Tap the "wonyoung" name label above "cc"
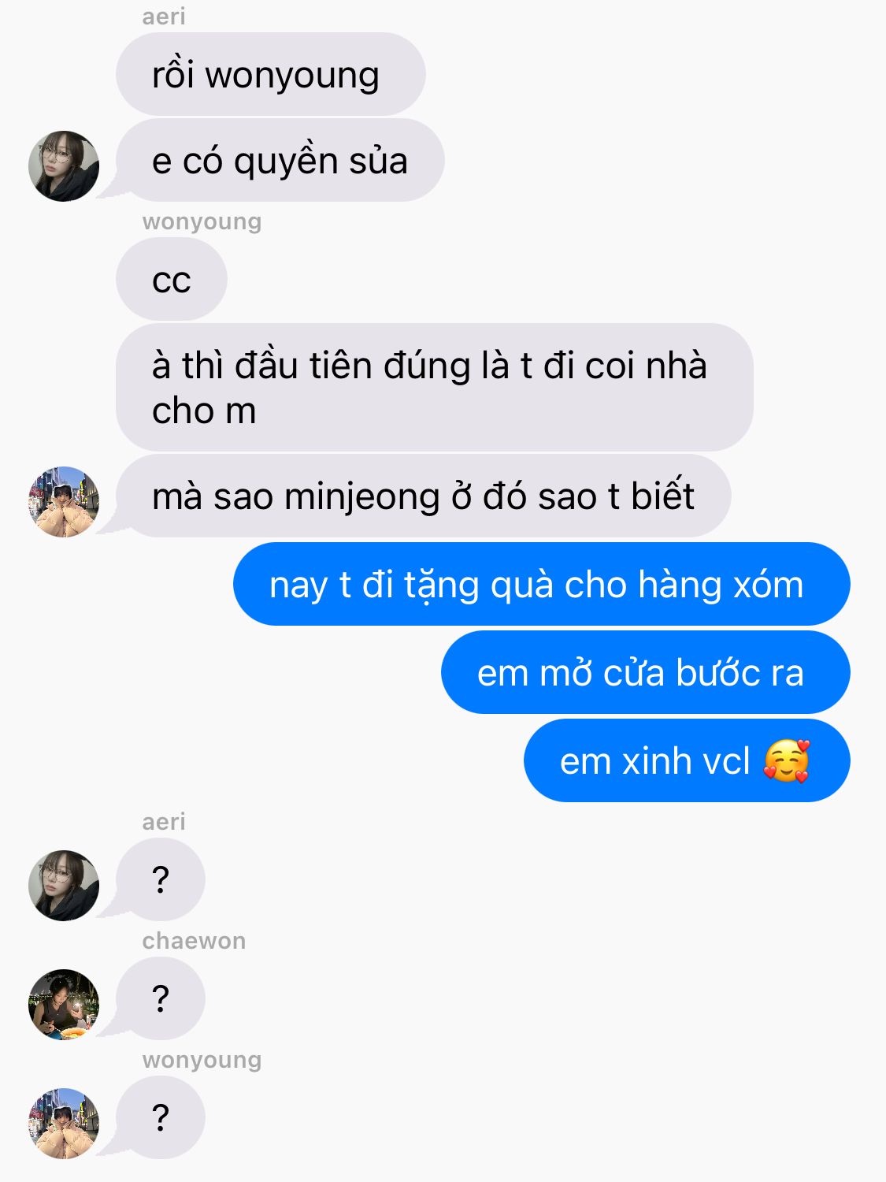Image resolution: width=886 pixels, height=1182 pixels. click(202, 221)
